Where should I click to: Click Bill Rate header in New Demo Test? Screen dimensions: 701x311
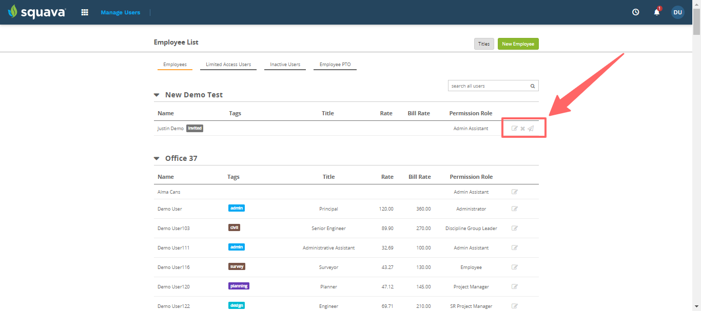[419, 113]
